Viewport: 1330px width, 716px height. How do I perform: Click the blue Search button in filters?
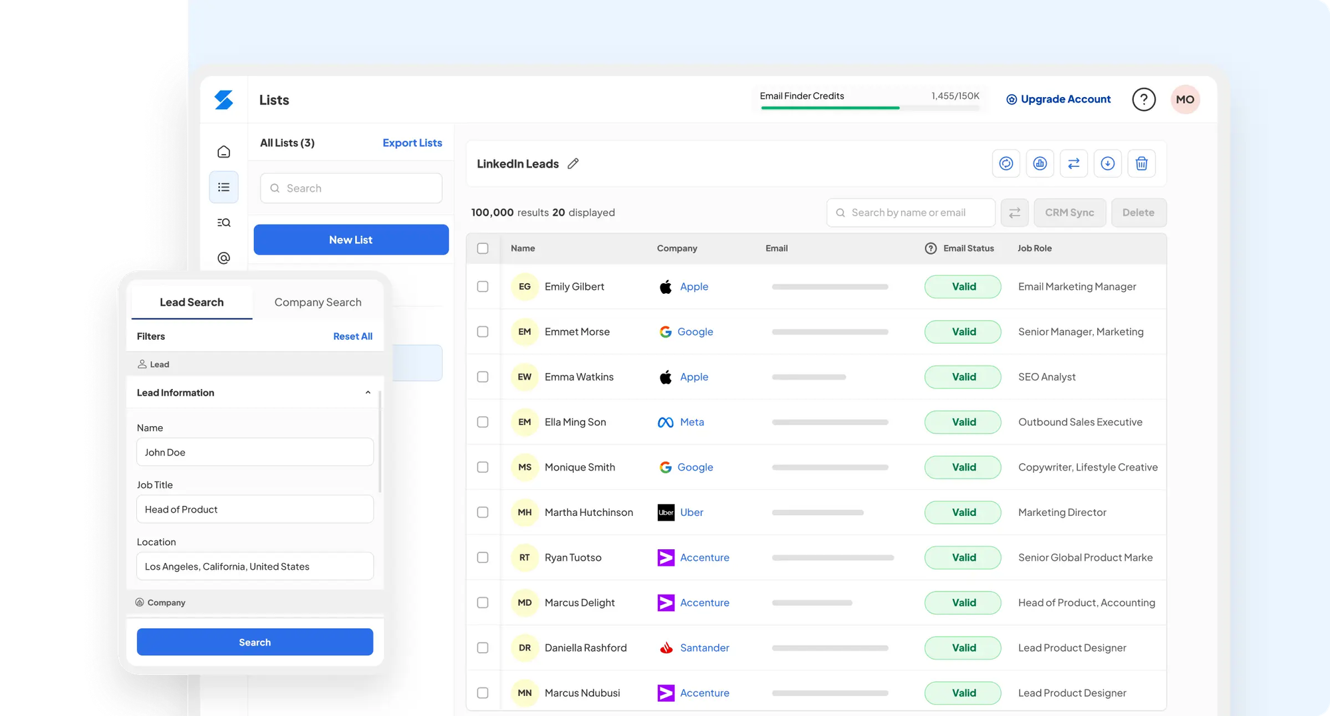[x=255, y=642]
